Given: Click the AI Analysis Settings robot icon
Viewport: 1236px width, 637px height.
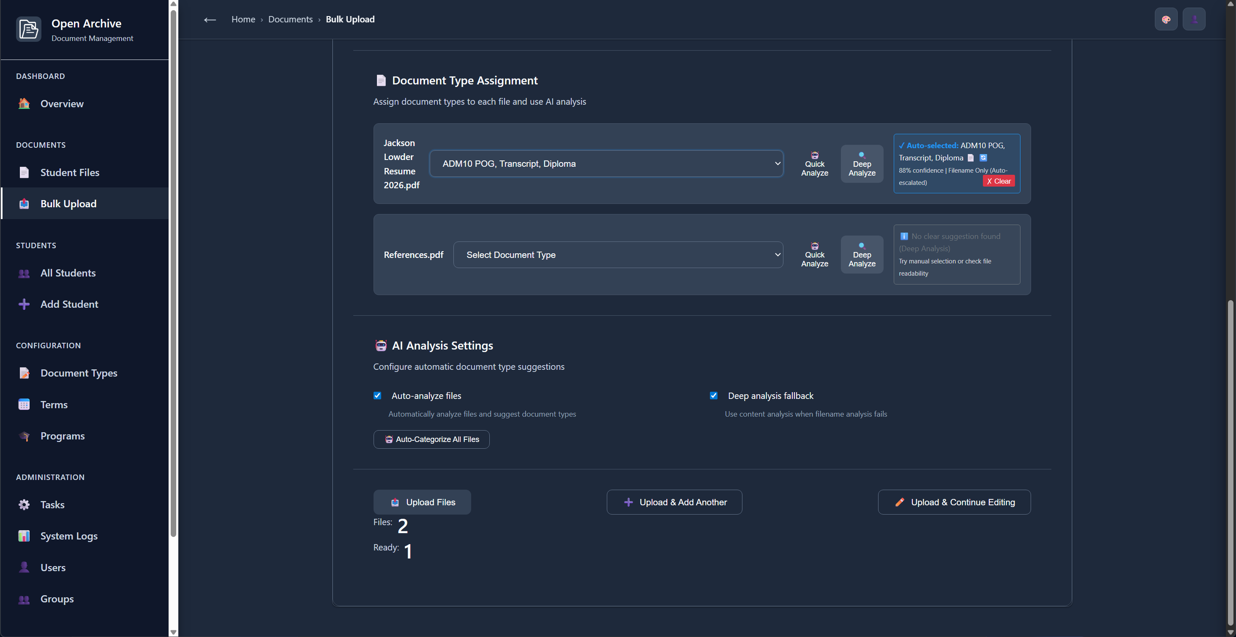Looking at the screenshot, I should pos(381,346).
